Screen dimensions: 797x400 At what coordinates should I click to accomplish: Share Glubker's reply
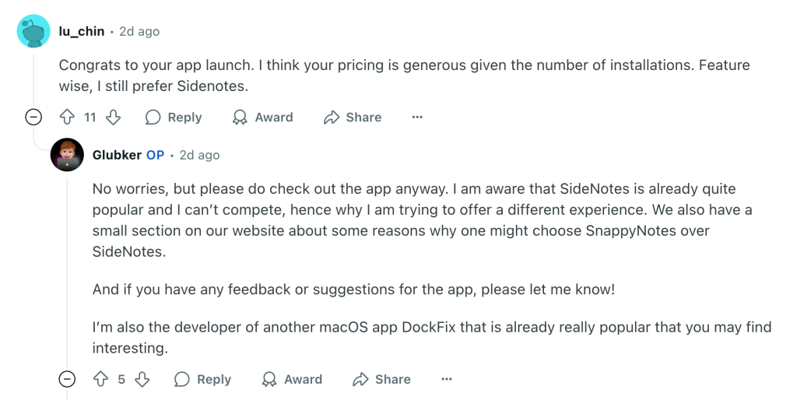coord(381,379)
